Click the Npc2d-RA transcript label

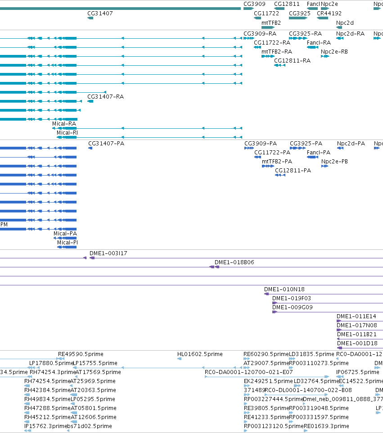point(351,33)
